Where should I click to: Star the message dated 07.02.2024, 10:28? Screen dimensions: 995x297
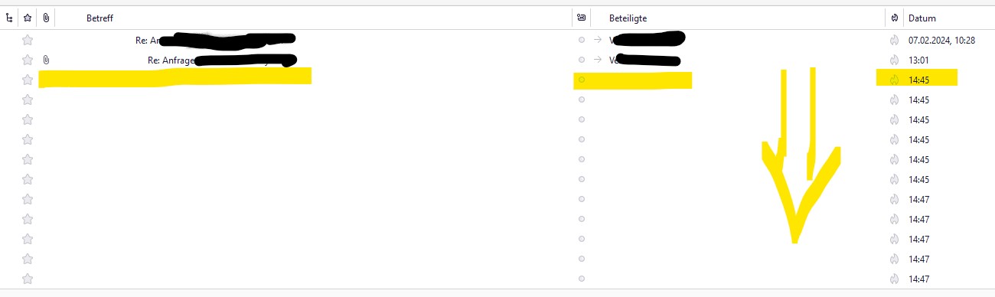coord(28,40)
